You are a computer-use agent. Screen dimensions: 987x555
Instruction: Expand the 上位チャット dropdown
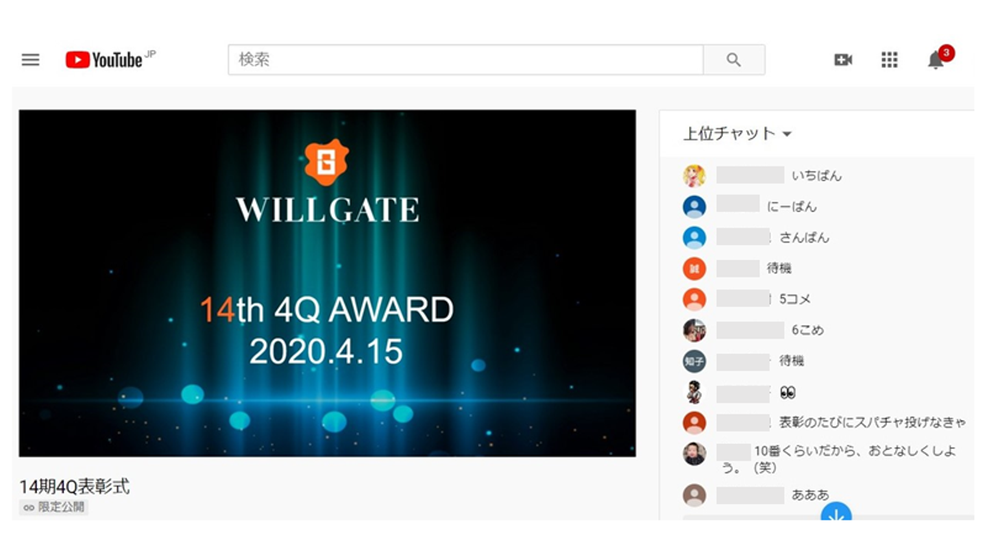(x=738, y=134)
